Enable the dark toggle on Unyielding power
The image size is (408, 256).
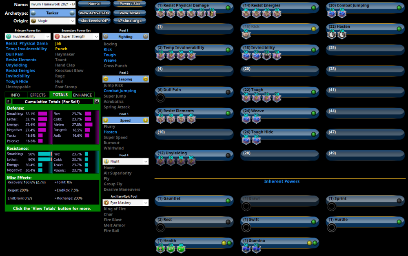coord(228,156)
